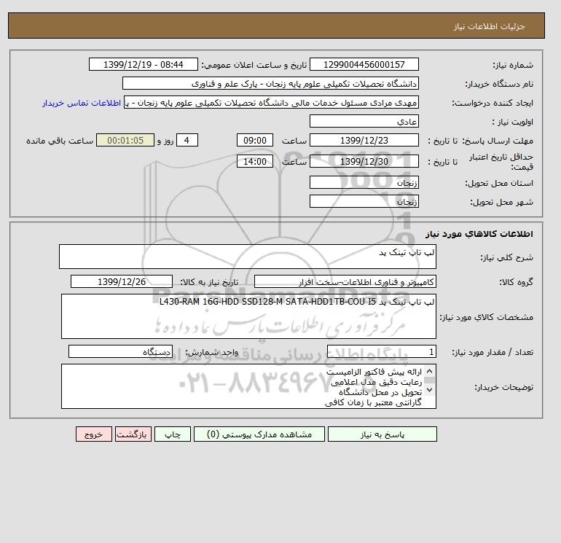Open مشاهده مدارک پیوستی (0) button

(x=259, y=434)
